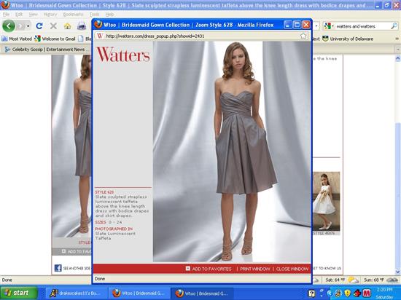
Task: Open the Welcome to Gmail bookmark
Action: click(x=55, y=39)
